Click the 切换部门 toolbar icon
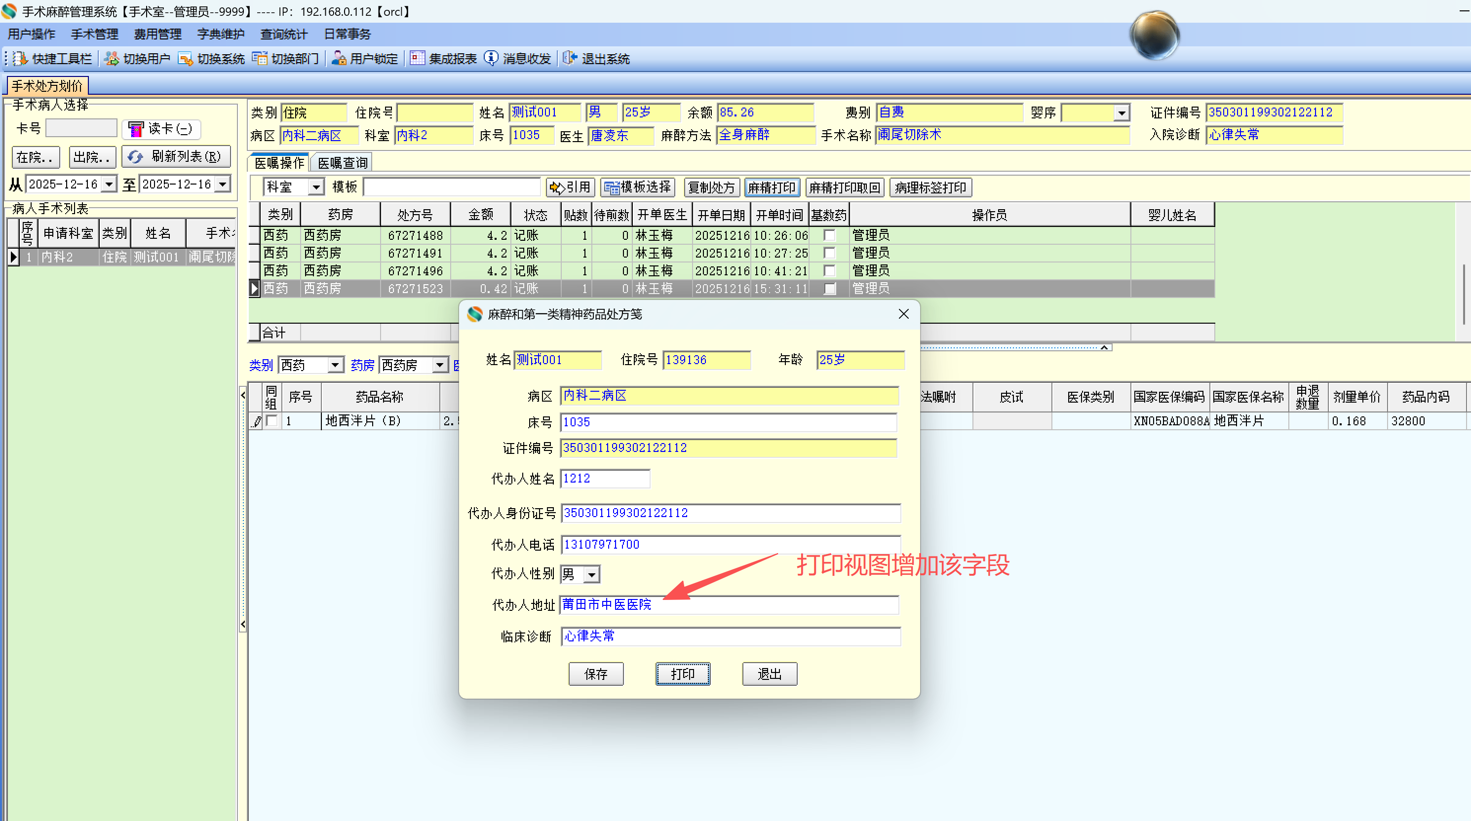 pos(260,59)
